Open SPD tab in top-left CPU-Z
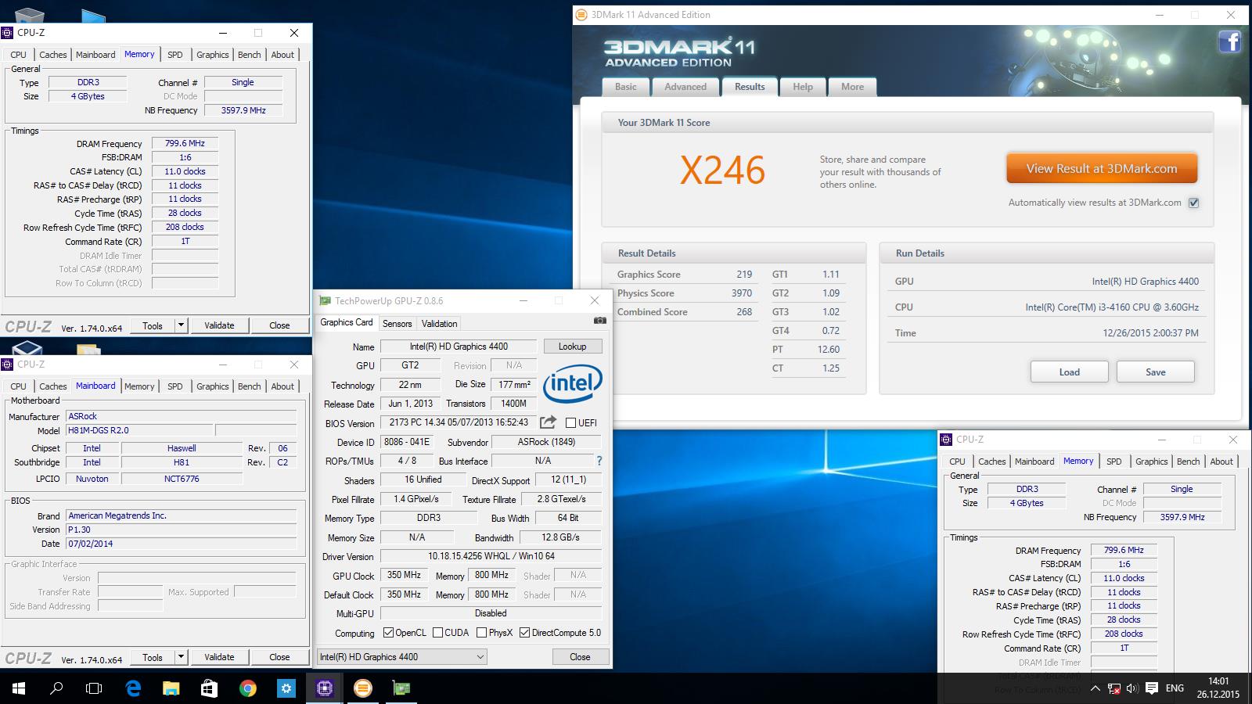The width and height of the screenshot is (1252, 704). coord(175,55)
